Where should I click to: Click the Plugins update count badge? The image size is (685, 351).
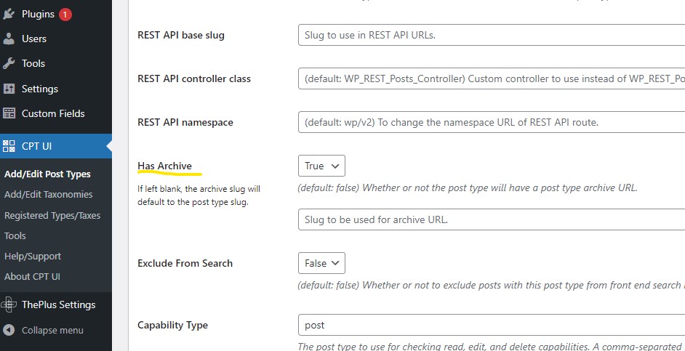65,15
